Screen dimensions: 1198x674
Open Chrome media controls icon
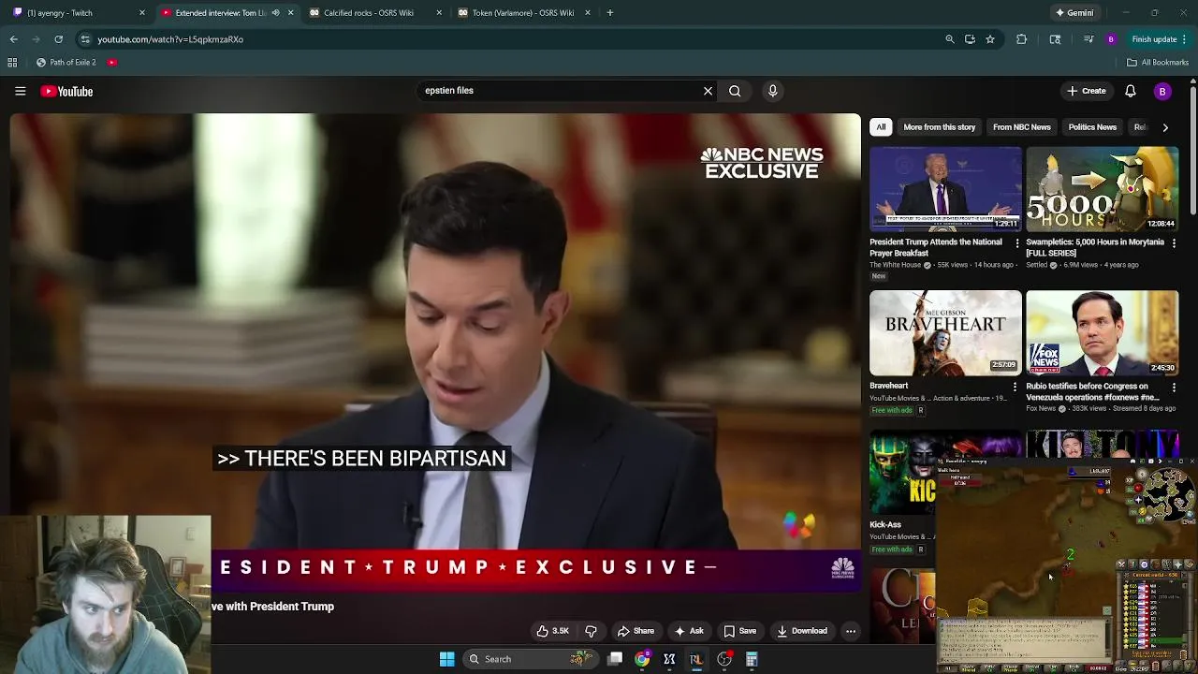pos(1088,39)
